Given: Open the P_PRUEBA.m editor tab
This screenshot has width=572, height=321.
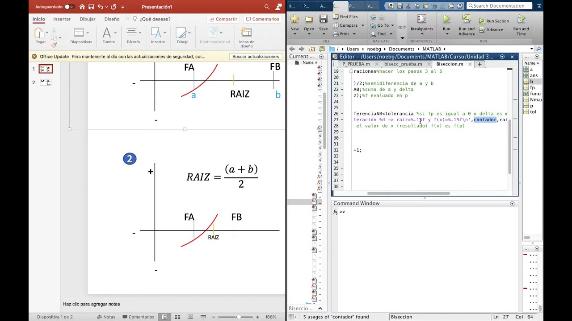Looking at the screenshot, I should [x=356, y=64].
